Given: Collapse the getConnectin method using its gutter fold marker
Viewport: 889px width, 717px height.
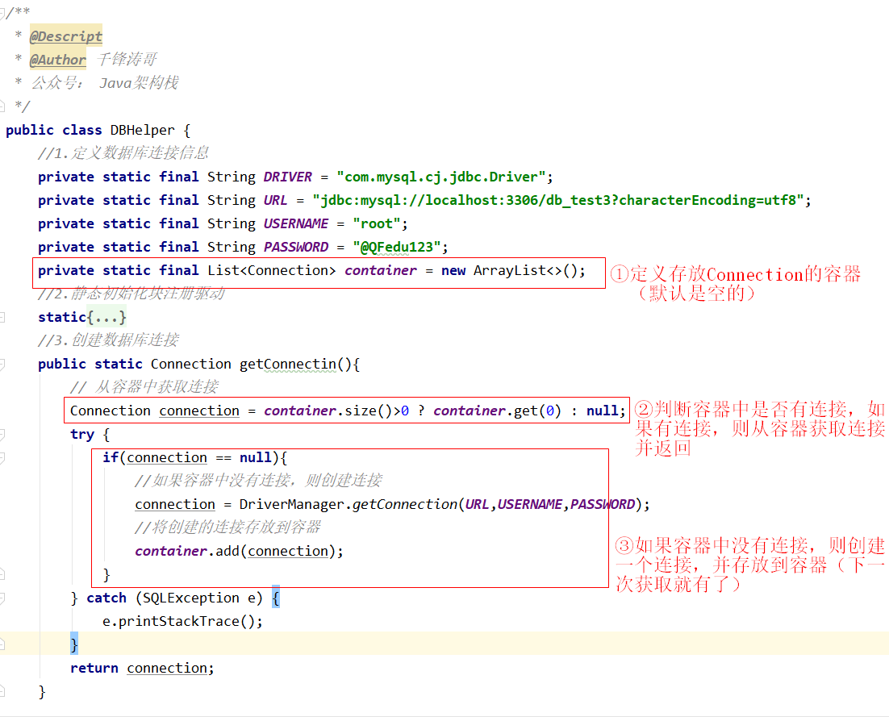Looking at the screenshot, I should (x=3, y=364).
